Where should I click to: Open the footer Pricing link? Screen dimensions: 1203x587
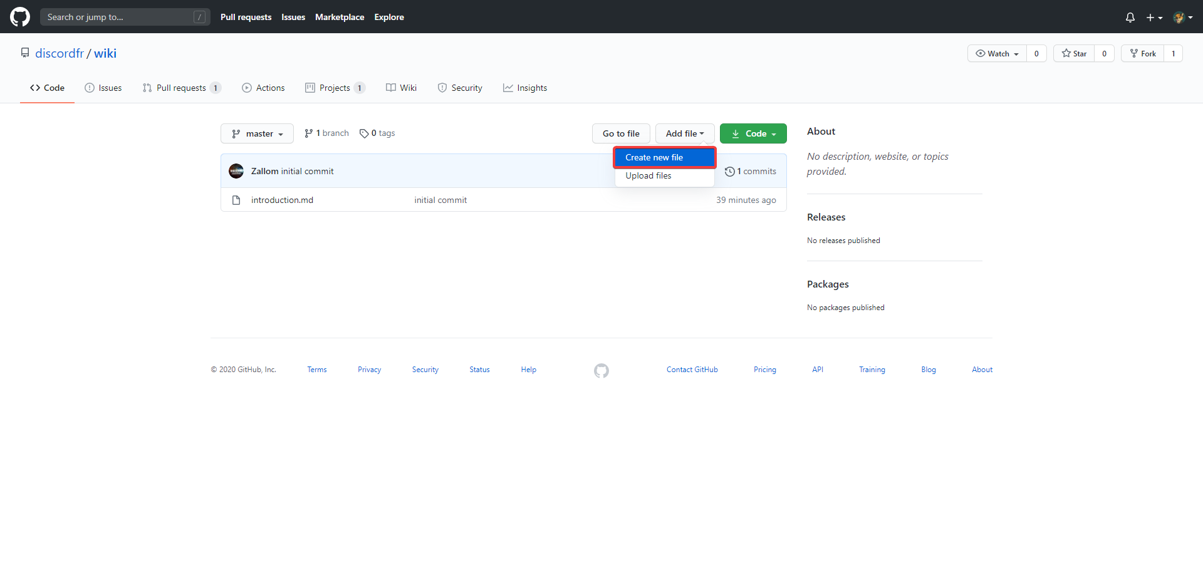click(764, 370)
